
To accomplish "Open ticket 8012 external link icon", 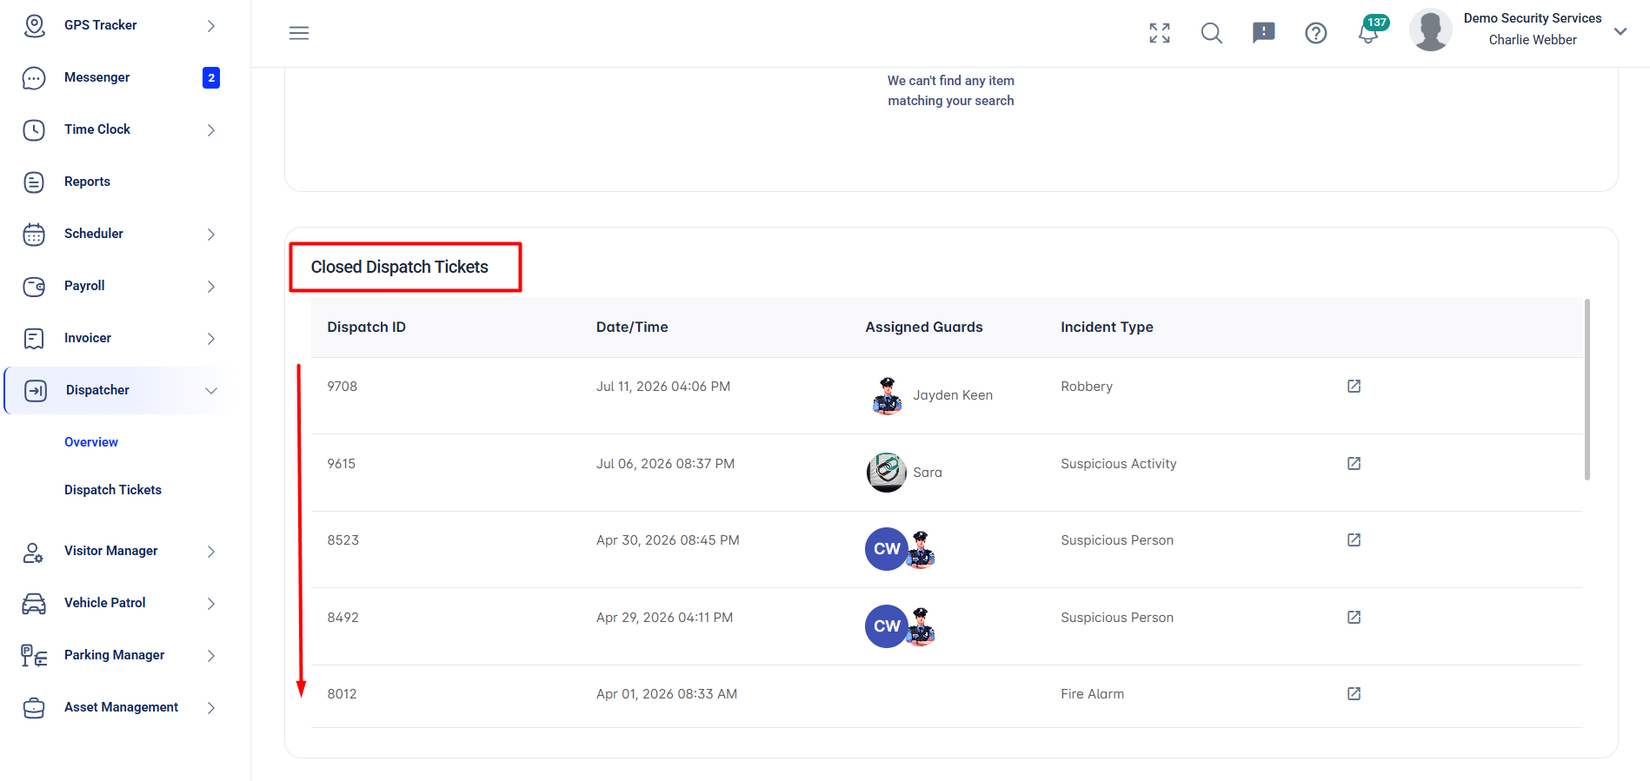I will click(1354, 693).
